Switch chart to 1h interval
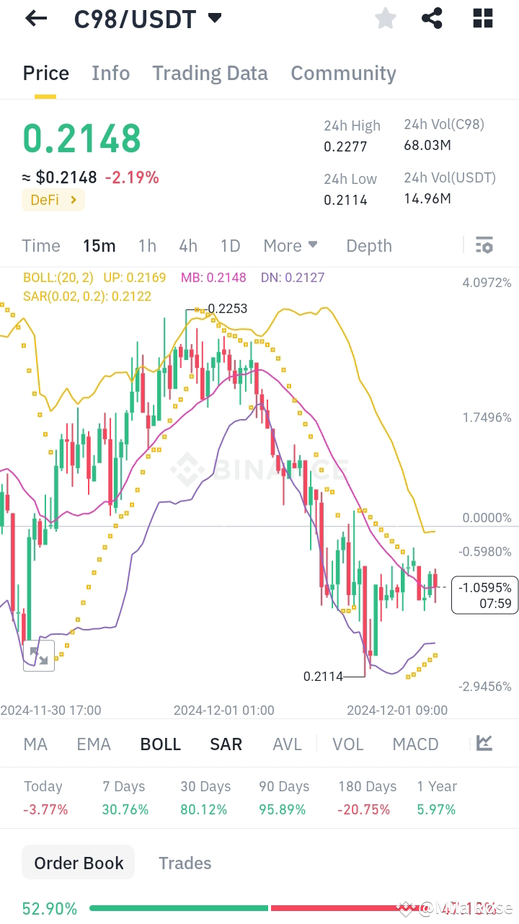Viewport: 519px width, 924px height. pos(147,245)
